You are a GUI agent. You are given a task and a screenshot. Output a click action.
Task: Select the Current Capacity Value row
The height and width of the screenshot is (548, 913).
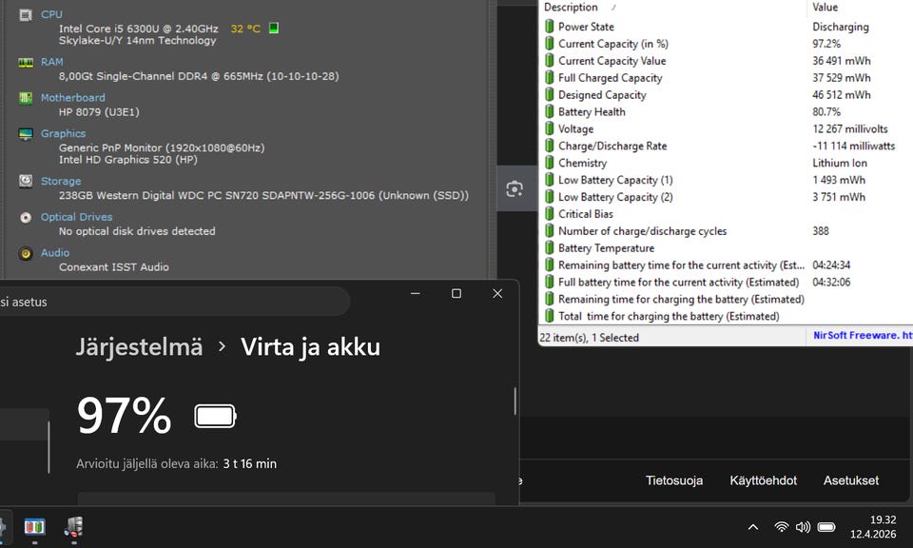tap(726, 61)
